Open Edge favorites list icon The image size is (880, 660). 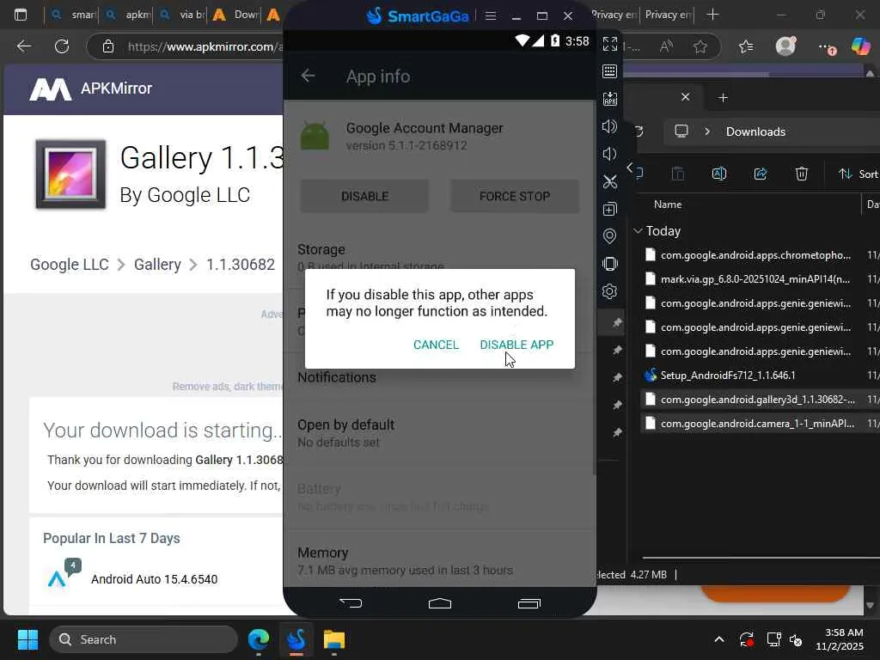tap(746, 46)
